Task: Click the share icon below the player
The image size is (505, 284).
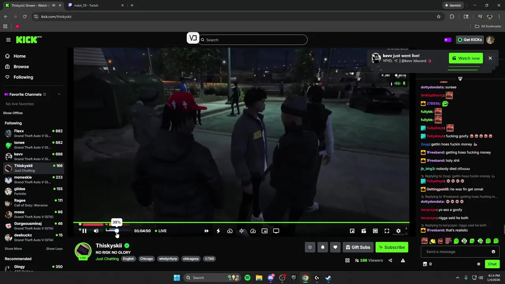Action: pyautogui.click(x=390, y=260)
